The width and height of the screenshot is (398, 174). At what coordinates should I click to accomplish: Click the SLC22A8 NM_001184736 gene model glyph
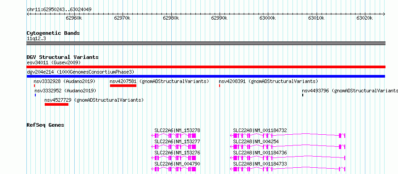tap(288, 158)
